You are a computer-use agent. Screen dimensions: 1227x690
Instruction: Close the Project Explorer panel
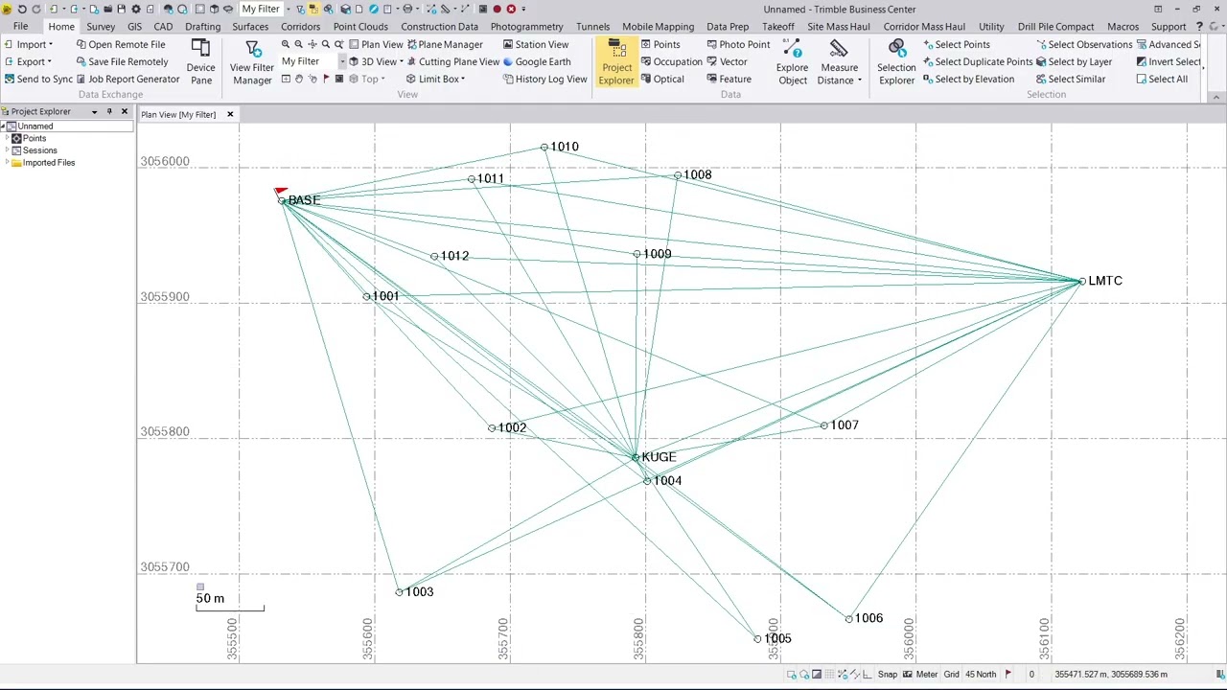click(x=124, y=111)
